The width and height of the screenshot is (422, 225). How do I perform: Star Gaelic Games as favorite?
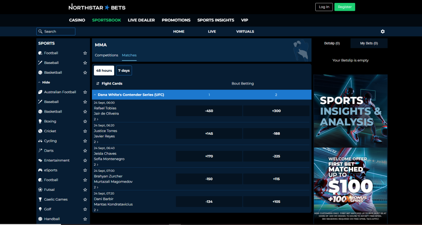point(85,199)
